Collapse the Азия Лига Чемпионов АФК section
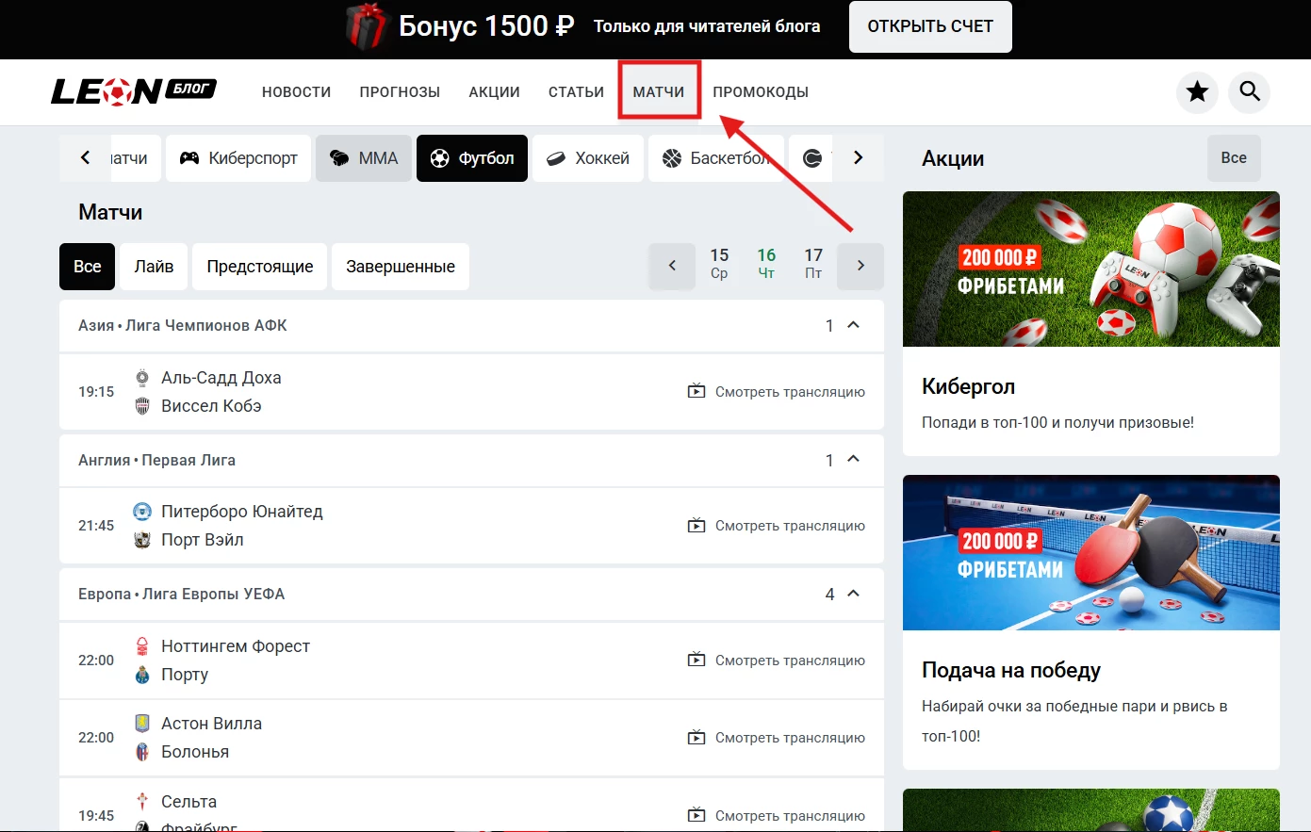The width and height of the screenshot is (1311, 832). pos(853,325)
